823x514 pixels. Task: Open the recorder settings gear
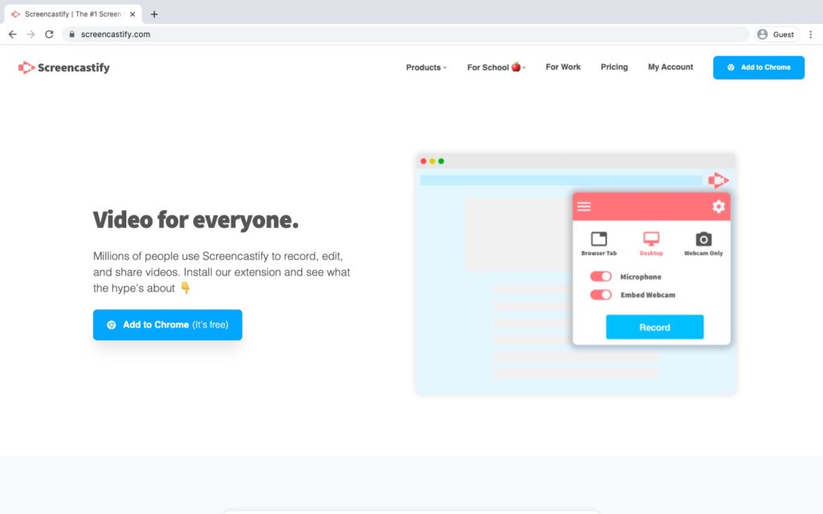[718, 206]
